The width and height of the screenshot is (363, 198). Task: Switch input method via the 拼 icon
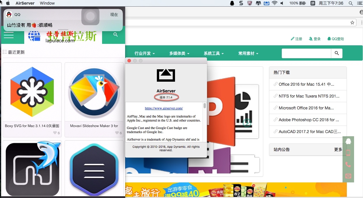313,3
